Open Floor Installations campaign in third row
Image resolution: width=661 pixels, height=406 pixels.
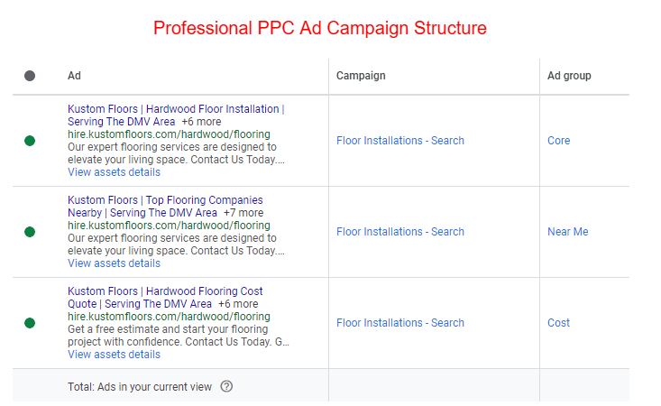click(400, 322)
